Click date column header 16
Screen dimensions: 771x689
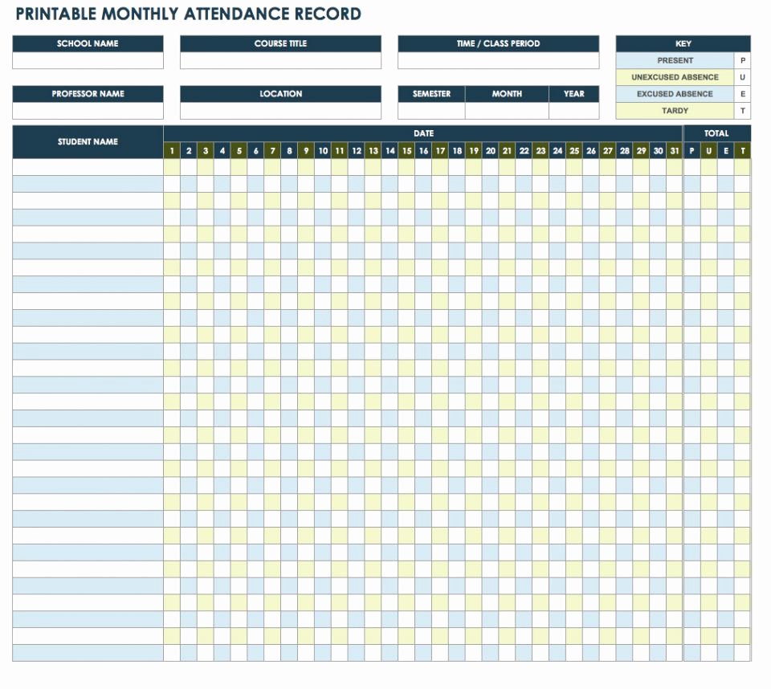click(x=423, y=150)
